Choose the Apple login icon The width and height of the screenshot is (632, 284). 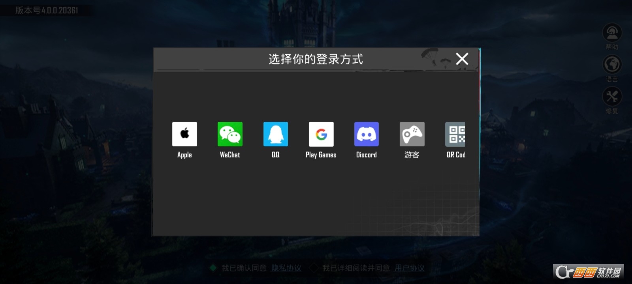coord(184,134)
